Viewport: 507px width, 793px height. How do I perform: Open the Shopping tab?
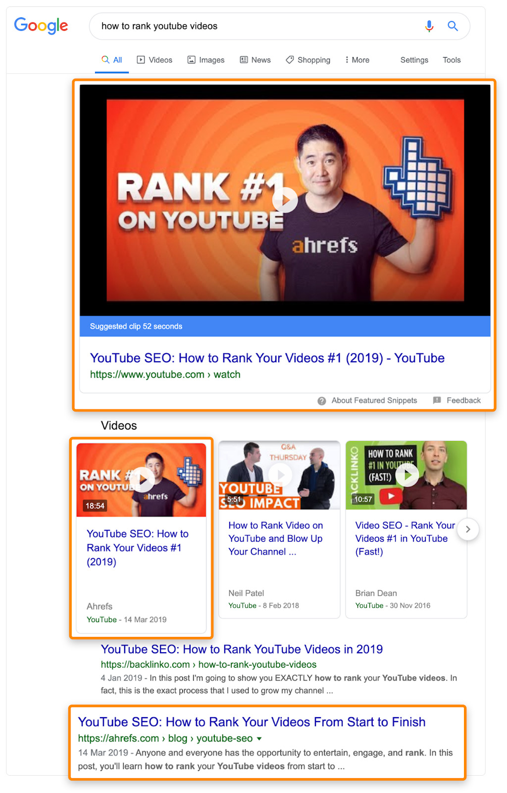tap(308, 60)
